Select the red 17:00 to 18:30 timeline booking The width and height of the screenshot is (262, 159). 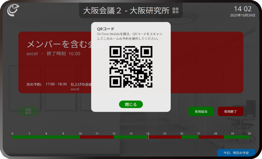[211, 137]
